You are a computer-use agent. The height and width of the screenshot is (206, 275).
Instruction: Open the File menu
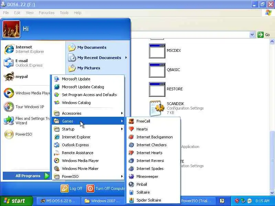tap(6, 13)
